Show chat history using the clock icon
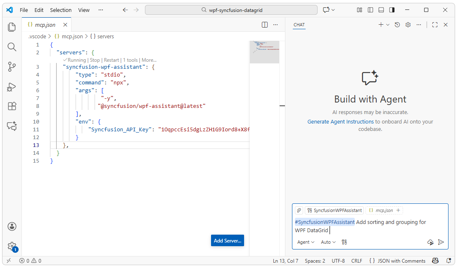 point(397,25)
